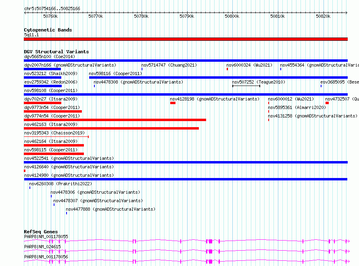The height and width of the screenshot is (266, 359).
Task: Click nsv6260308 (Prakrithi2022) label
Action: point(61,184)
